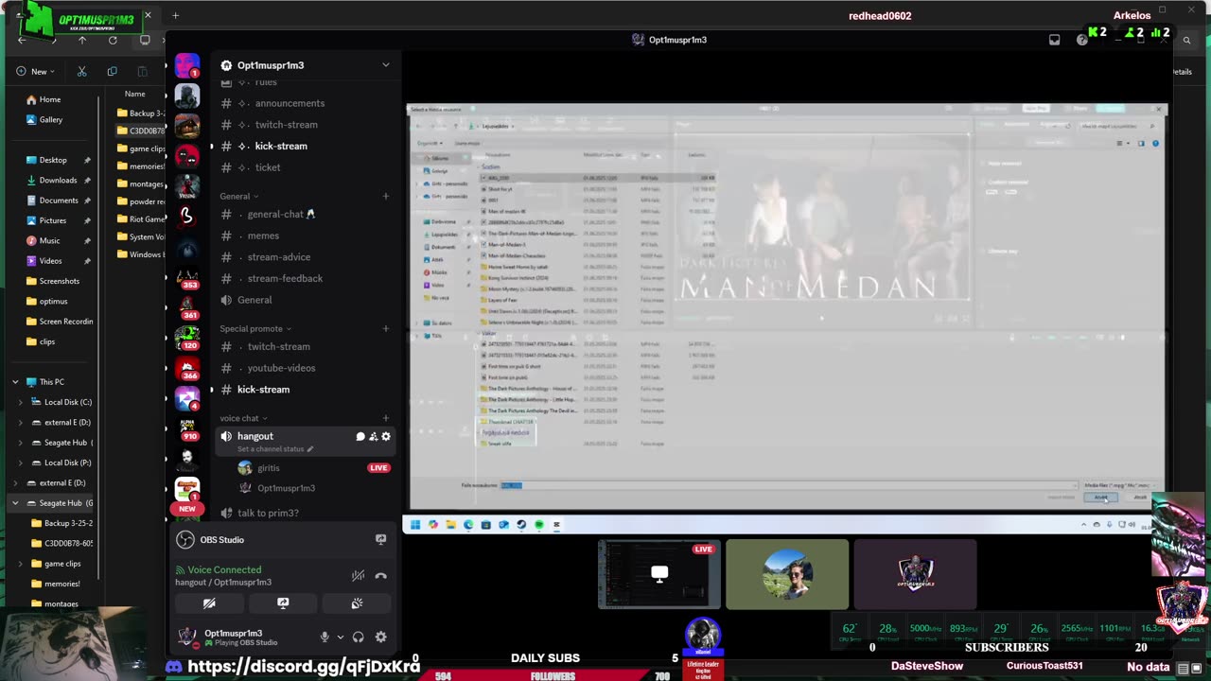Open the Screenshots folder in sidebar
This screenshot has height=681, width=1211.
[57, 281]
